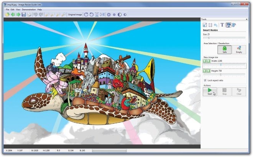253x157 pixels.
Task: Open the File menu
Action: (7, 10)
